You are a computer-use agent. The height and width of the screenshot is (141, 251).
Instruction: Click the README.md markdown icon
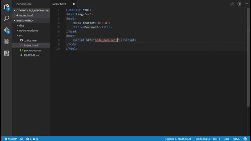pos(21,55)
